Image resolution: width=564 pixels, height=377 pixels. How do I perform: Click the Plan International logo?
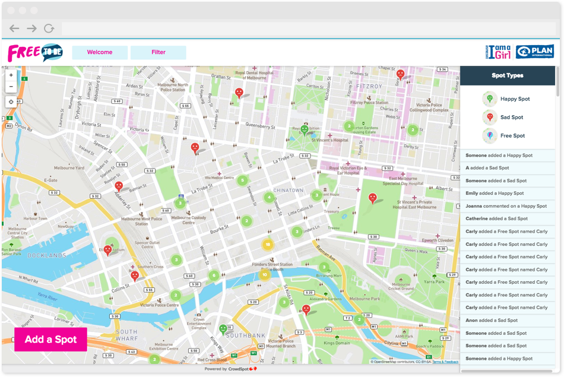click(x=535, y=52)
